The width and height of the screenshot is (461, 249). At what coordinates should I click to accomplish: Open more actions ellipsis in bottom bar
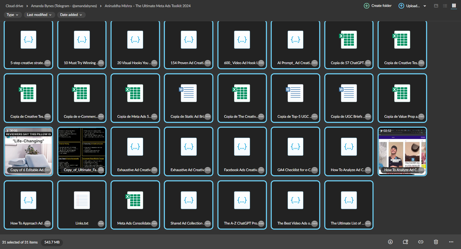coord(451,242)
